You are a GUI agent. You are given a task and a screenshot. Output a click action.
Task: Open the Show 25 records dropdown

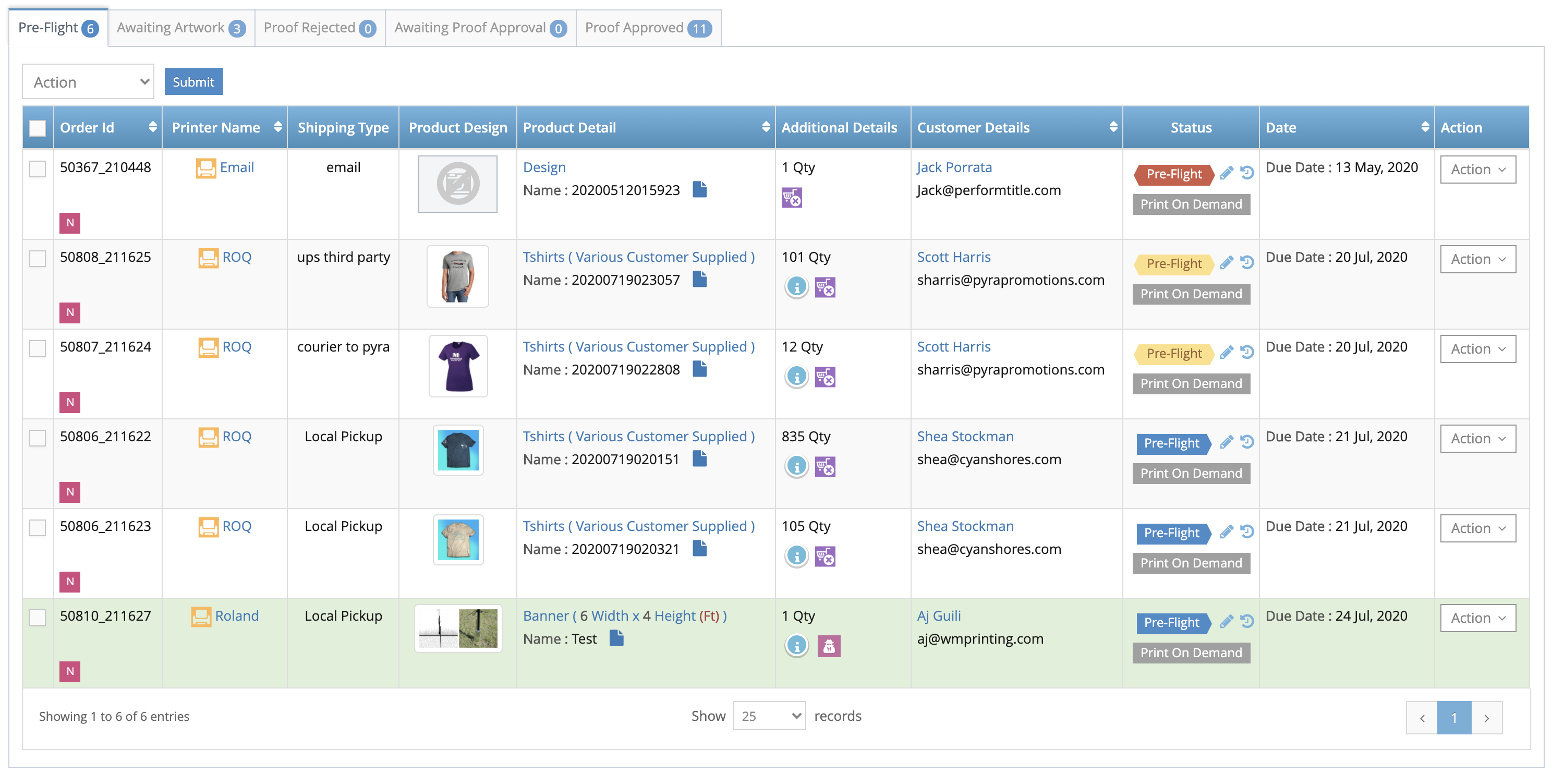click(x=769, y=716)
